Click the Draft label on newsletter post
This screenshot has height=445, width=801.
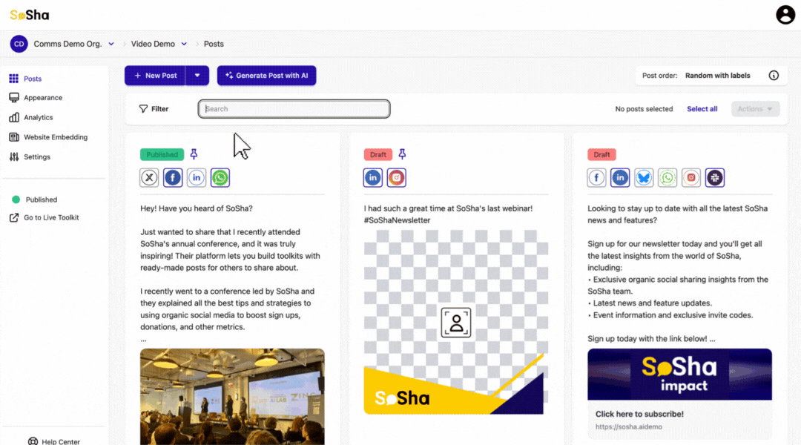point(601,154)
